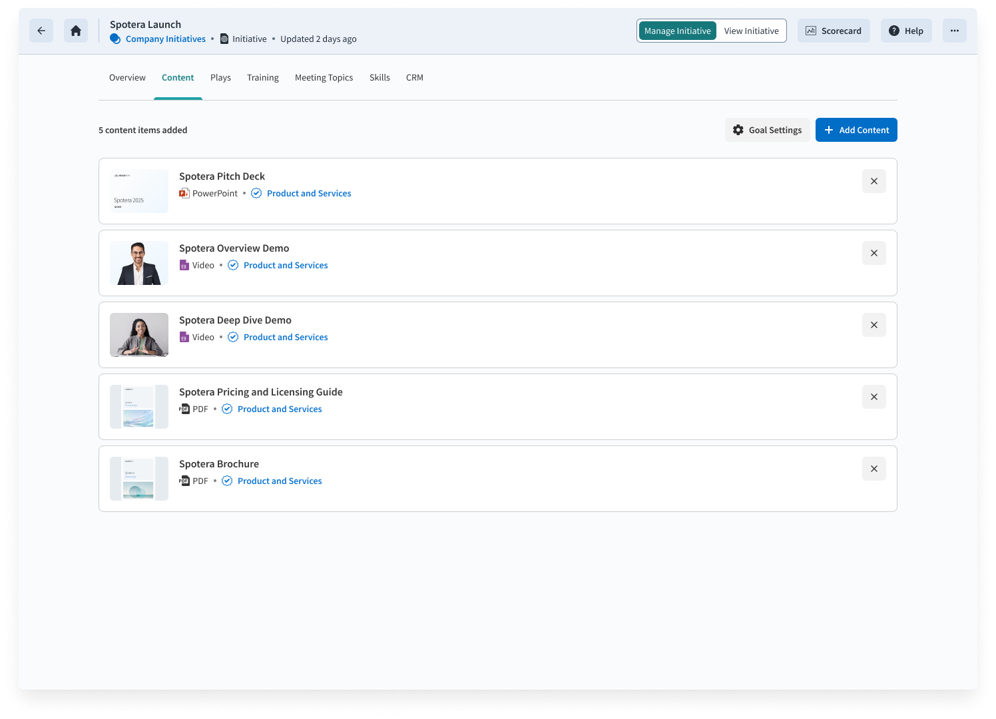Open the Plays tab
Image resolution: width=996 pixels, height=719 pixels.
220,78
